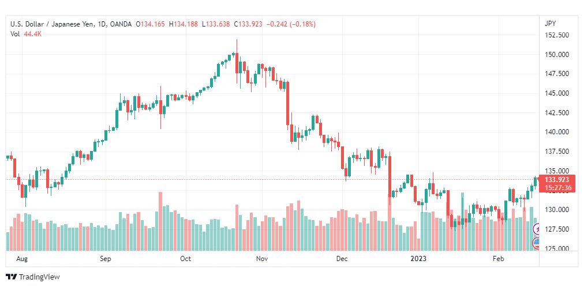Open the TradingView text link
The width and height of the screenshot is (584, 287).
pos(39,277)
